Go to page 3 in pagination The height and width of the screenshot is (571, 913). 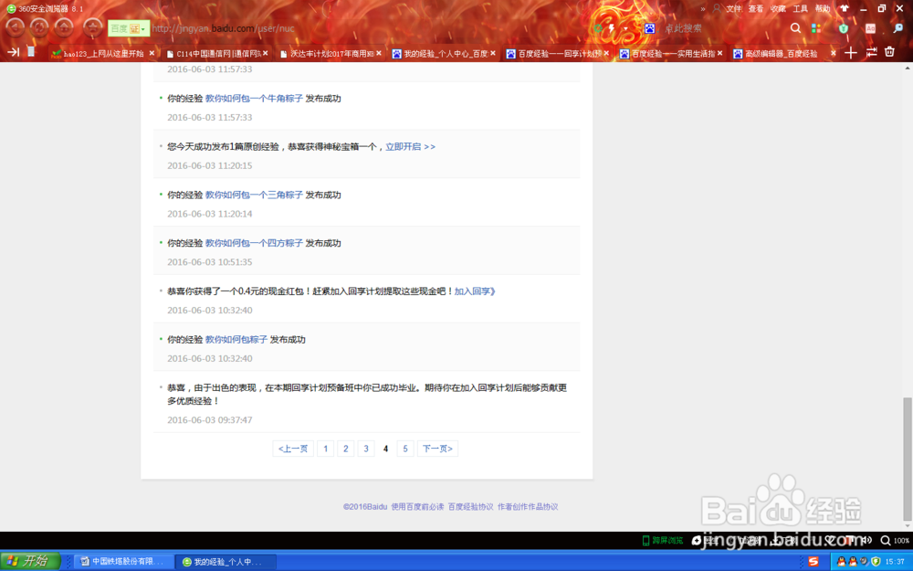366,449
